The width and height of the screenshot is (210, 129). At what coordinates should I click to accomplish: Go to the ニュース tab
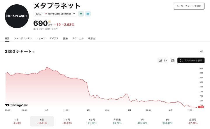click(x=41, y=38)
